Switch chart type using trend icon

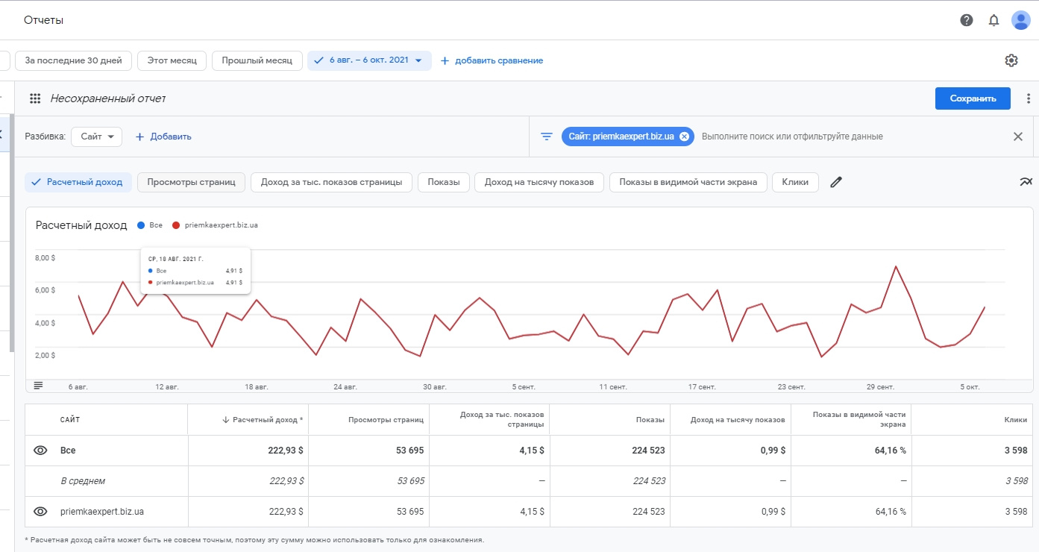pos(1026,182)
